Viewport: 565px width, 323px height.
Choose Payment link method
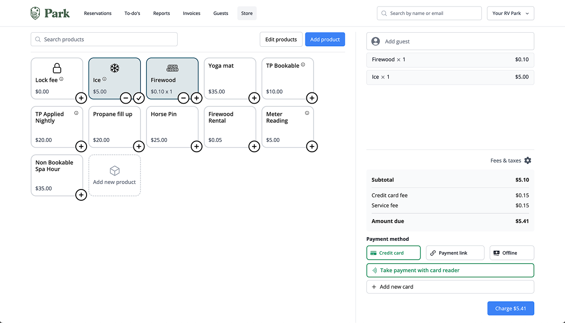click(x=455, y=253)
